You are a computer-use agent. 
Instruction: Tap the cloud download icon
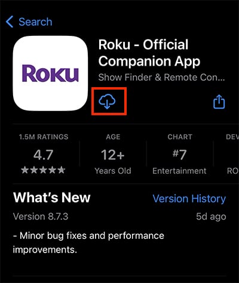click(x=107, y=101)
